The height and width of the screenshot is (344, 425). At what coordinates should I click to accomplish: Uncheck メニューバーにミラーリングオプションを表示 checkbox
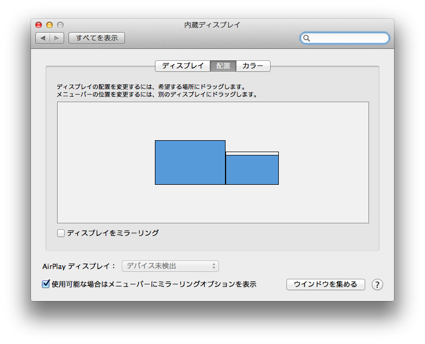coord(46,284)
